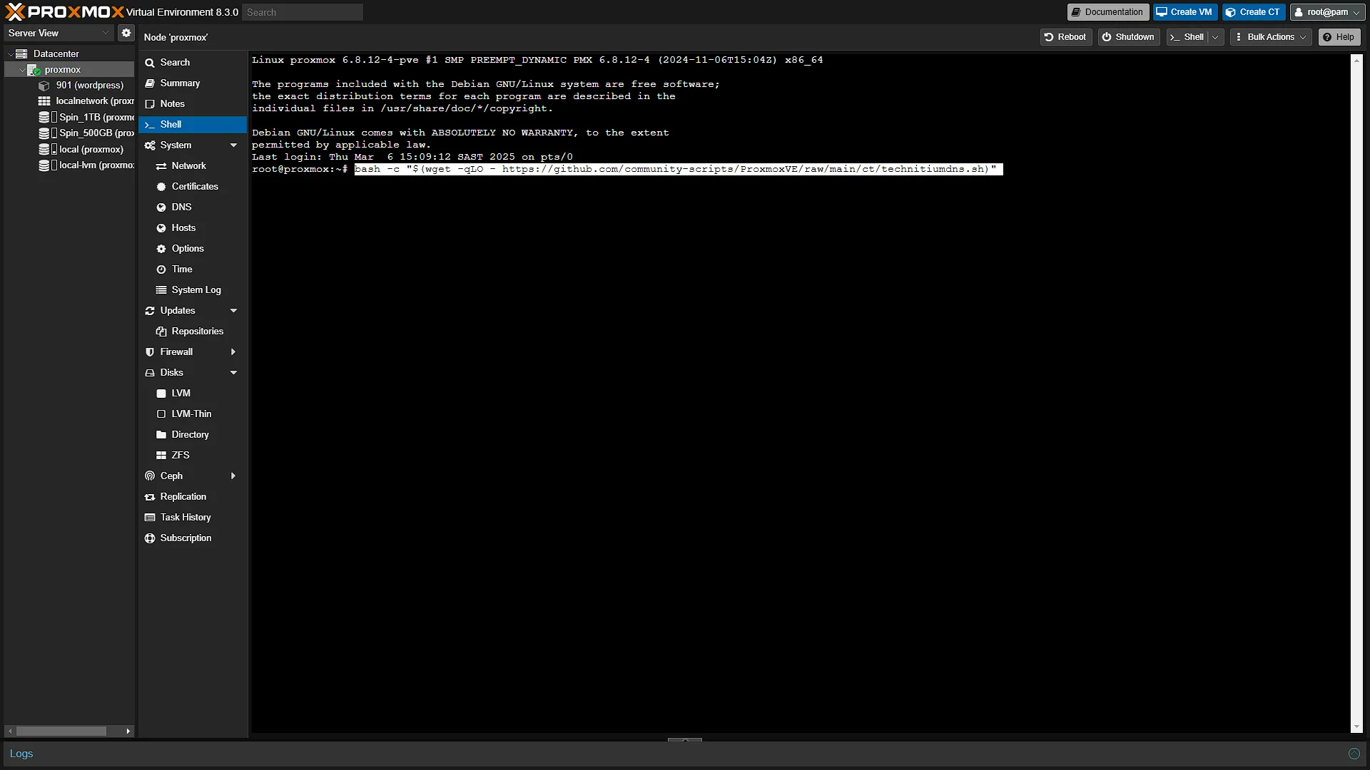Open the root@pam user menu

tap(1328, 12)
